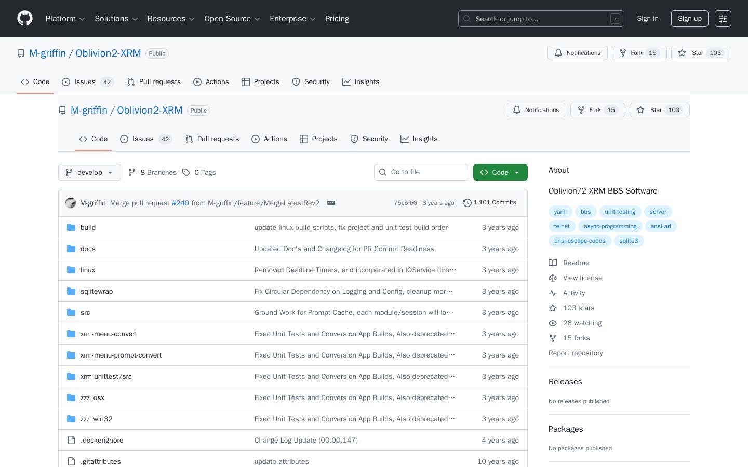Click the telnet topic tag
The height and width of the screenshot is (467, 748).
pos(562,226)
